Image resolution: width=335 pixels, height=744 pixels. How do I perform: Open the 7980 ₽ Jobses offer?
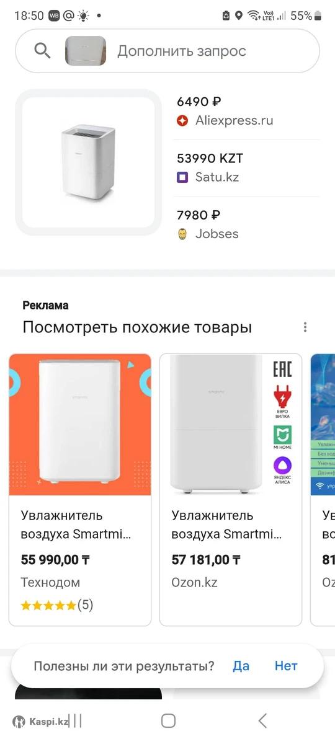pyautogui.click(x=249, y=224)
